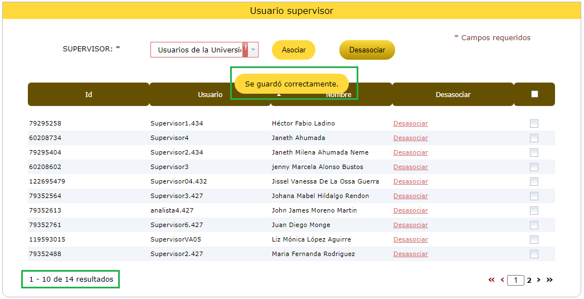The image size is (584, 299).
Task: Sort table by Id column
Action: [x=89, y=94]
